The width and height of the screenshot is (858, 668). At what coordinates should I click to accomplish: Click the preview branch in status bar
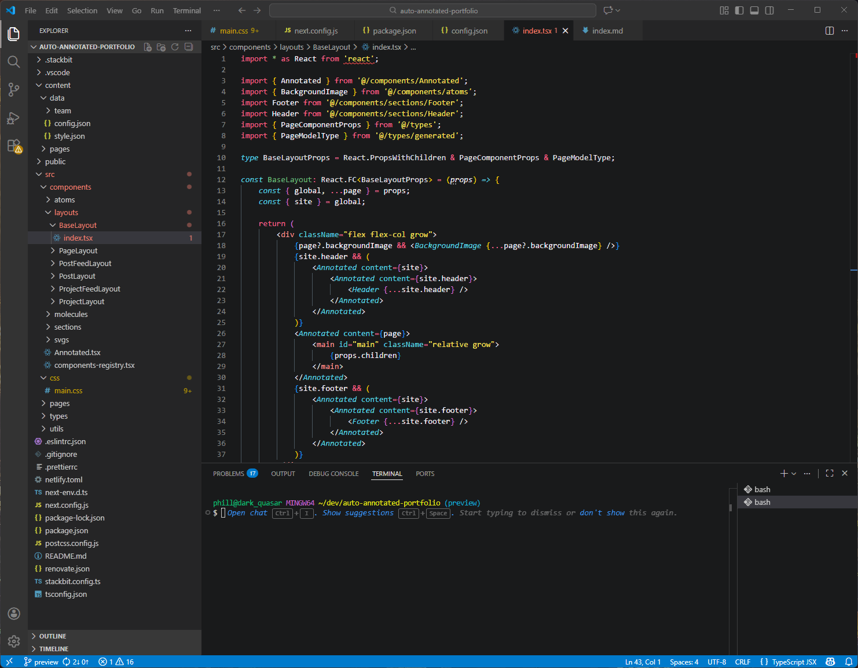[x=41, y=662]
